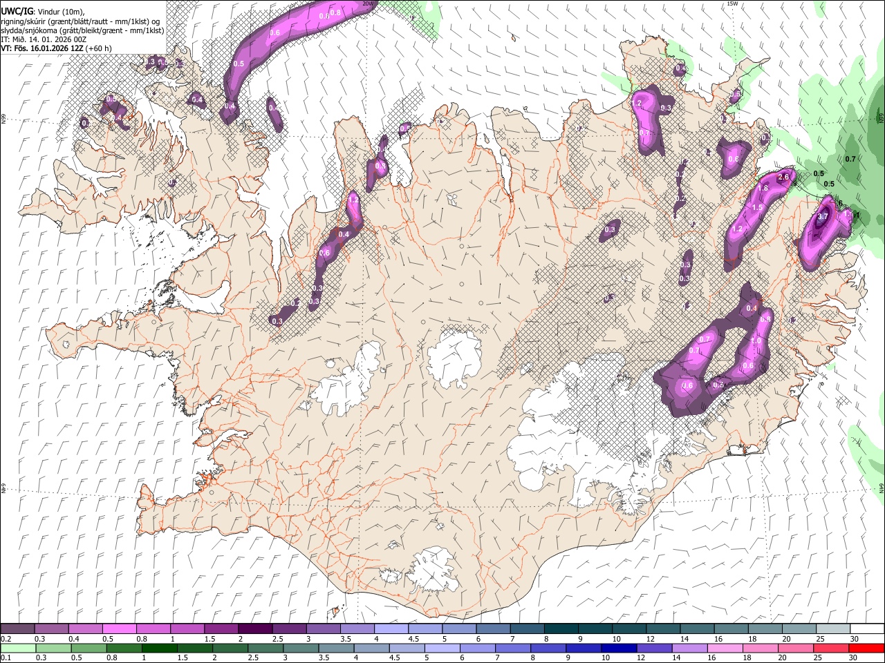Click the 0.8 value on the northern offshore band
The height and width of the screenshot is (663, 885).
336,13
